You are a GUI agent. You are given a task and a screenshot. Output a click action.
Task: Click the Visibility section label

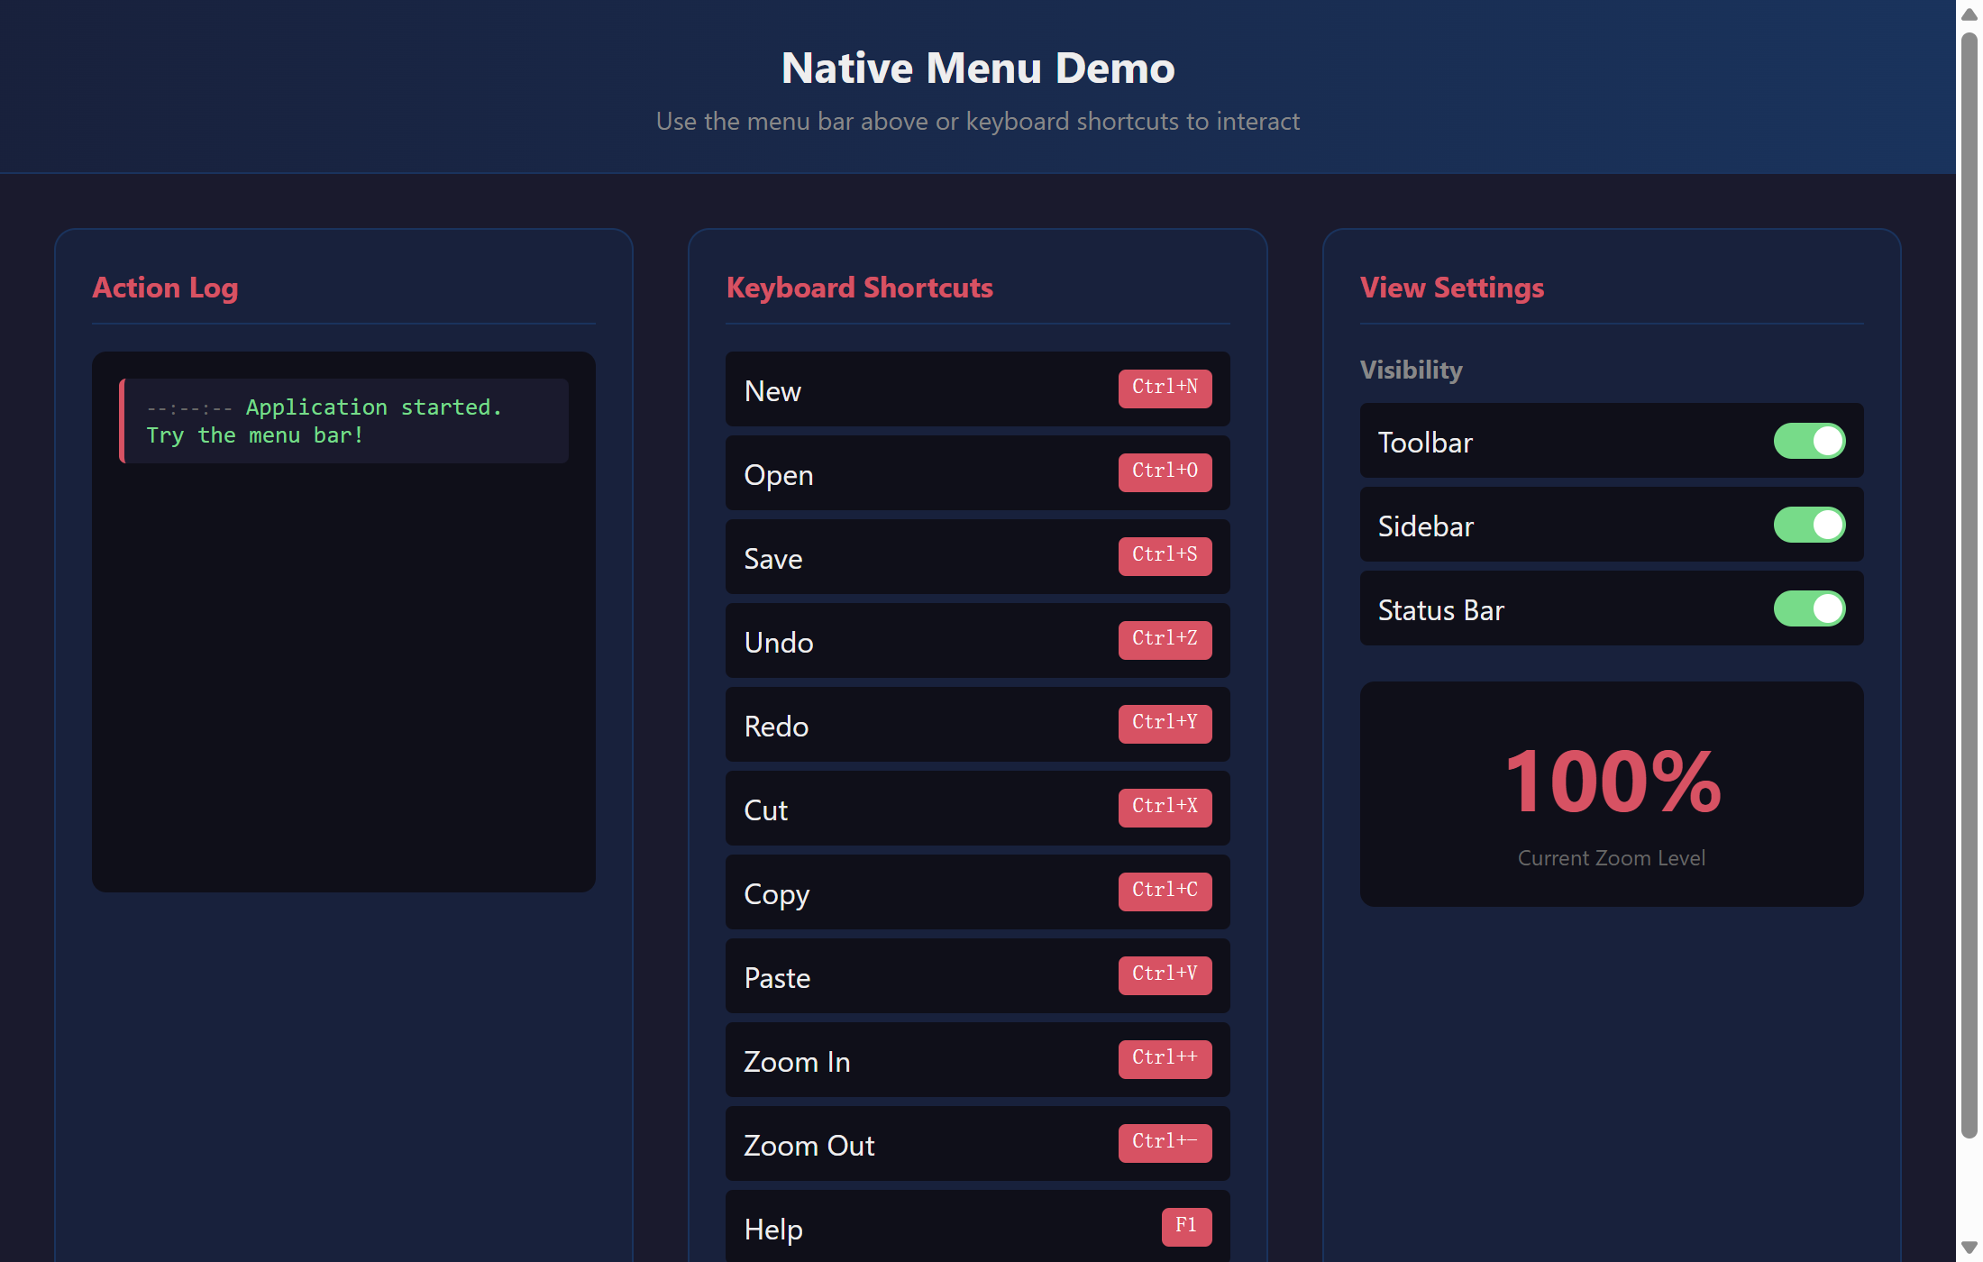click(1411, 370)
